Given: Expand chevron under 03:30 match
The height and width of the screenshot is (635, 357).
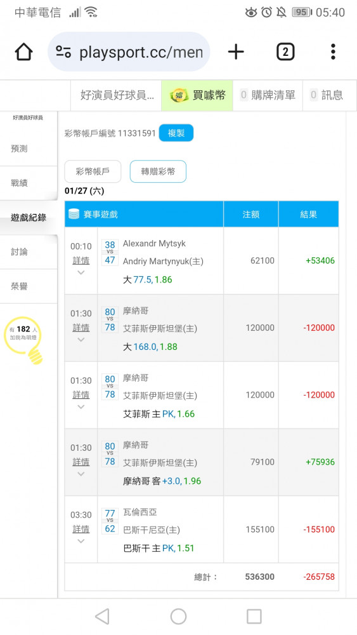Looking at the screenshot, I should pos(81,541).
